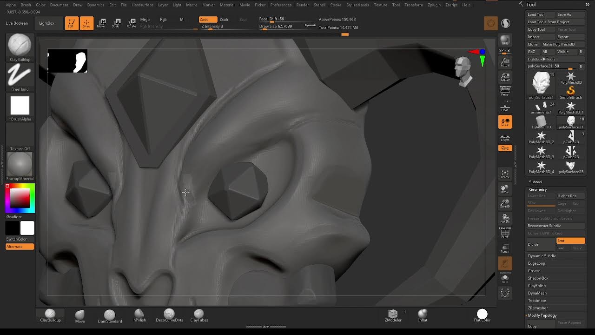Viewport: 595px width, 335px height.
Task: Switch to Zsub sculpting mode
Action: tap(224, 20)
